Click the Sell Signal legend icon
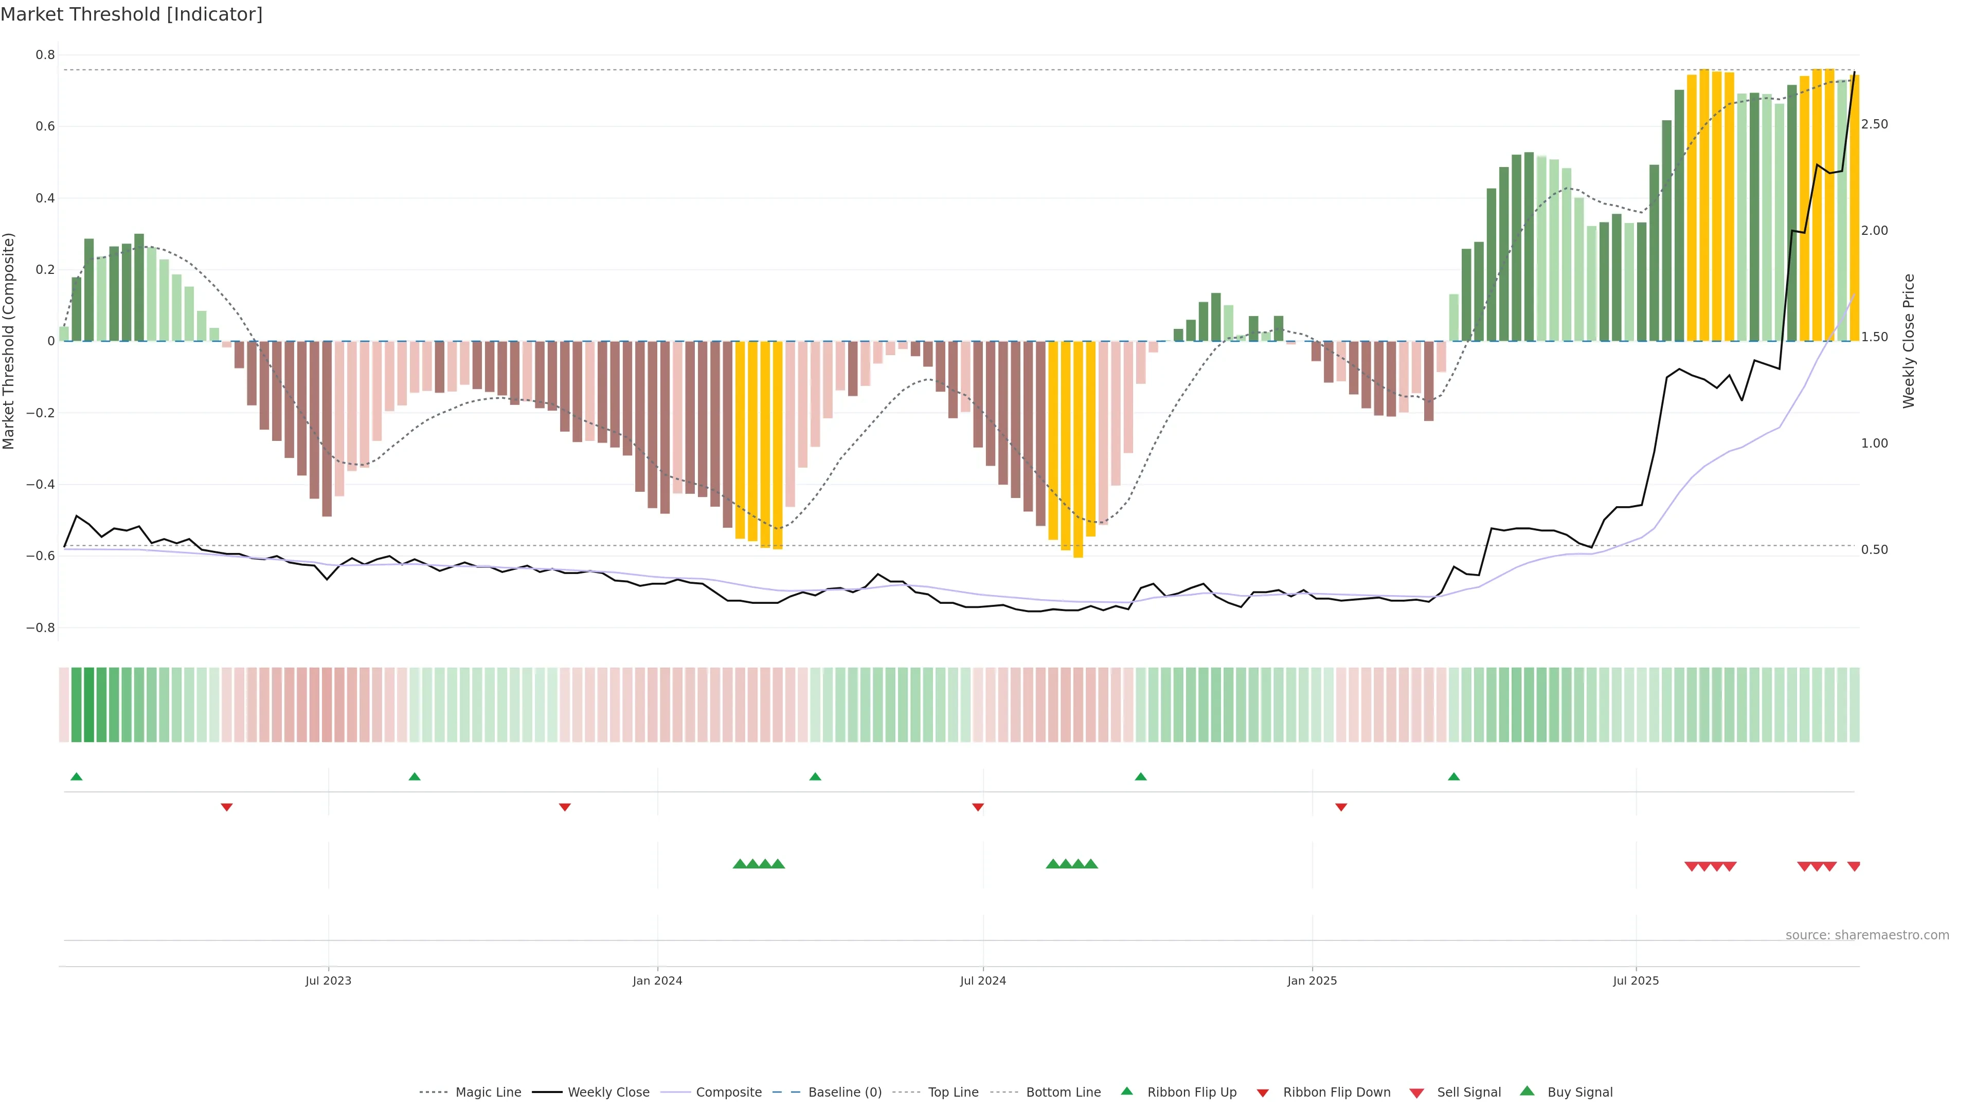The image size is (1975, 1110). coord(1417,1093)
